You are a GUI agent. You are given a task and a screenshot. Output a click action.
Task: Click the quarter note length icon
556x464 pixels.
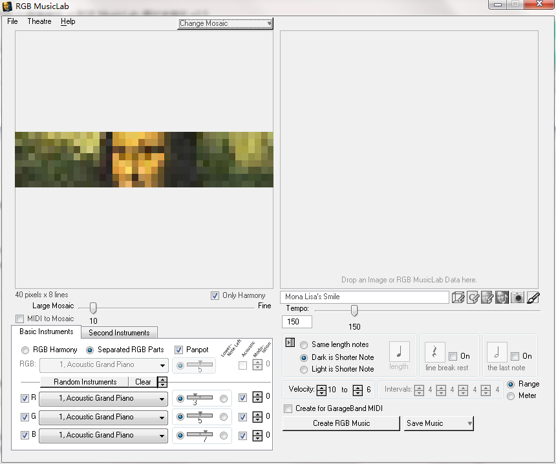point(400,352)
